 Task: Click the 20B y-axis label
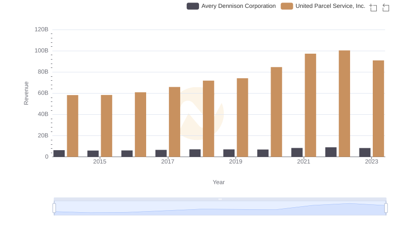tap(43, 135)
